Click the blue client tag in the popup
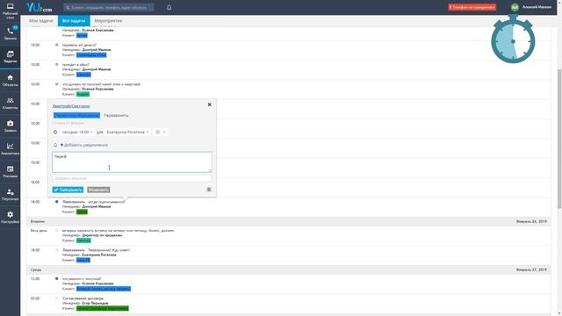 (76, 115)
